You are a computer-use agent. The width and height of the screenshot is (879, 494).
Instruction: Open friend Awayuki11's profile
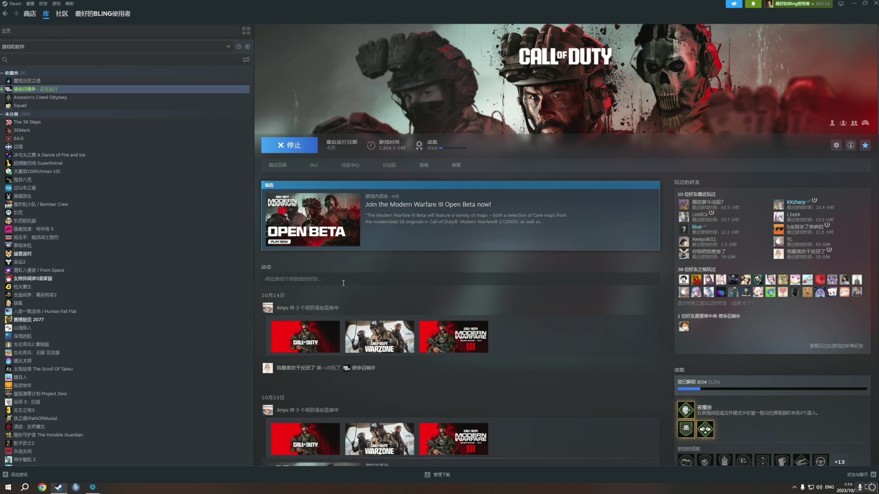click(704, 239)
